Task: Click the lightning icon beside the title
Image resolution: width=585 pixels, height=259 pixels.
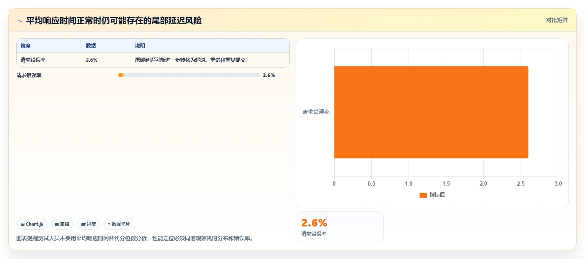Action: [20, 20]
